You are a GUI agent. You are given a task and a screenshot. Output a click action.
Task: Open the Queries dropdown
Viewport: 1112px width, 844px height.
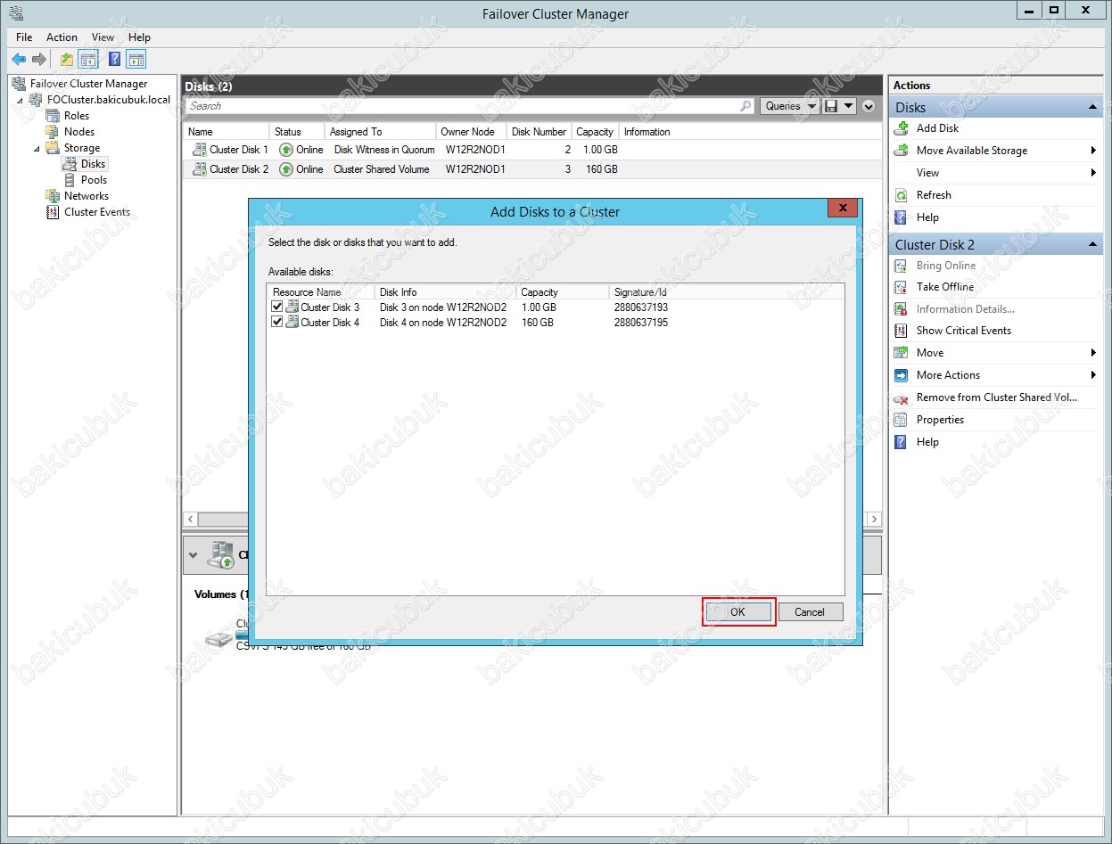[x=791, y=106]
